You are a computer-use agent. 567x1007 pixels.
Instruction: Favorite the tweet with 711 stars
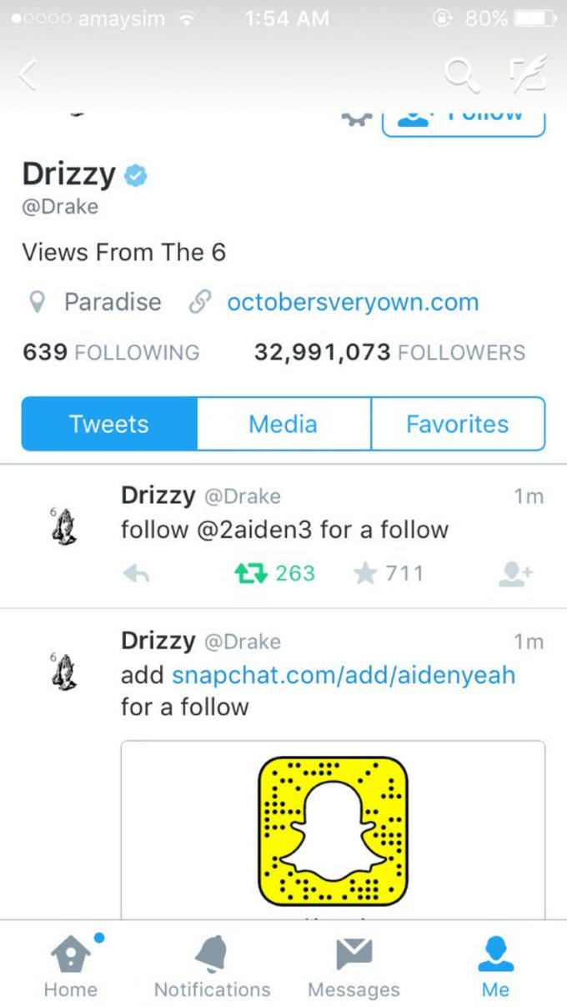[x=364, y=573]
